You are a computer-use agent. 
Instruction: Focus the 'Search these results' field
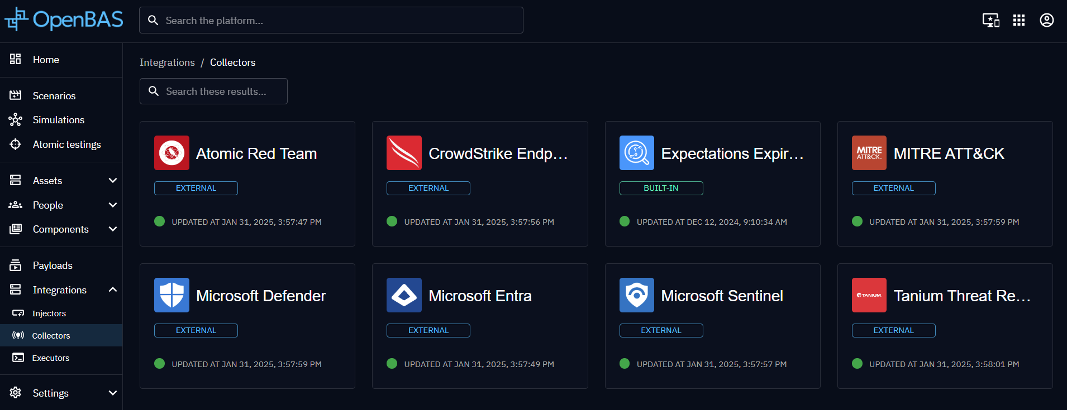click(221, 91)
